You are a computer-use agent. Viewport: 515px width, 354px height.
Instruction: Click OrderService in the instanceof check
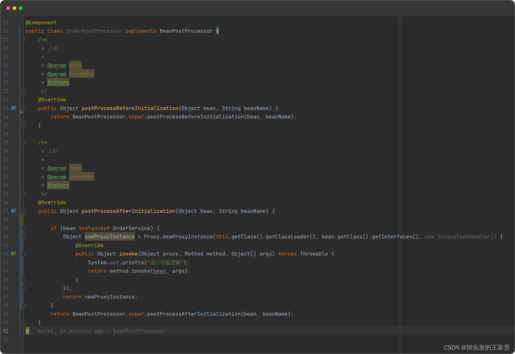(x=132, y=228)
